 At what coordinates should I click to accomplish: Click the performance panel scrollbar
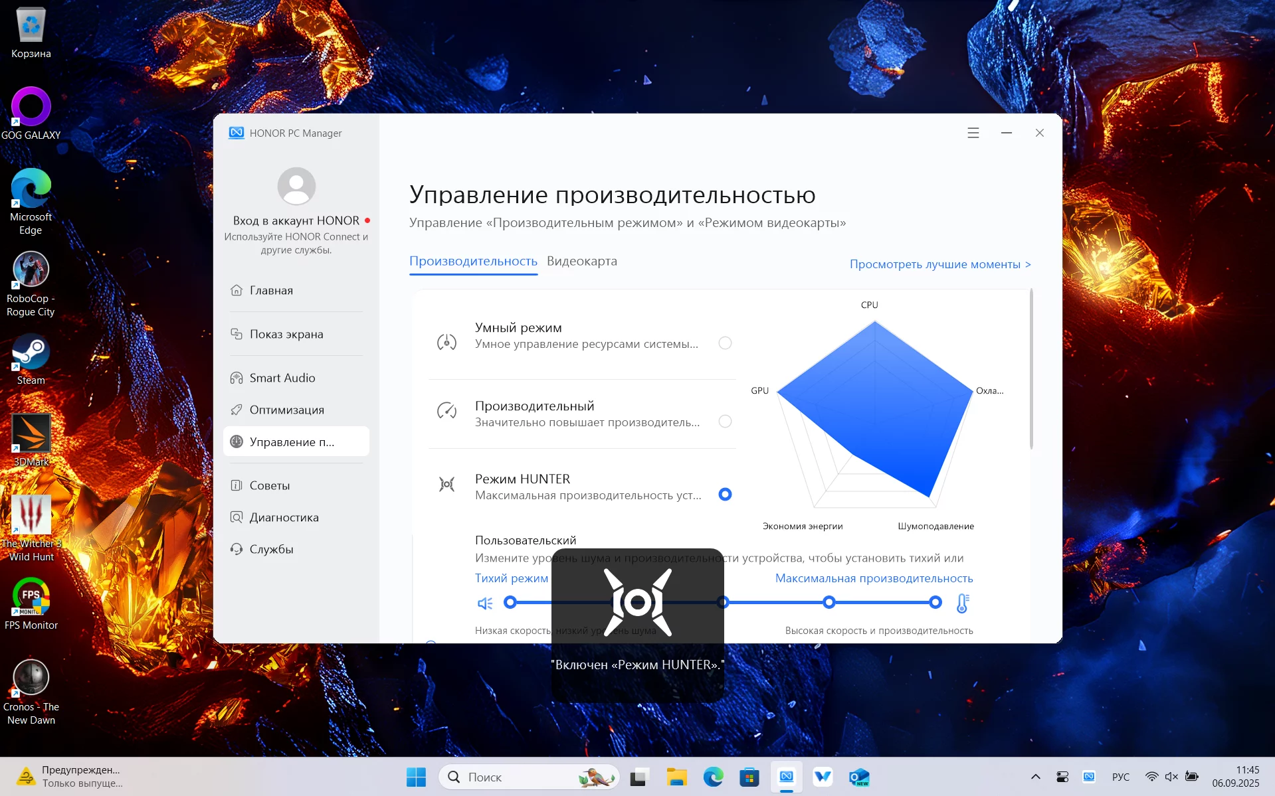coord(1031,369)
